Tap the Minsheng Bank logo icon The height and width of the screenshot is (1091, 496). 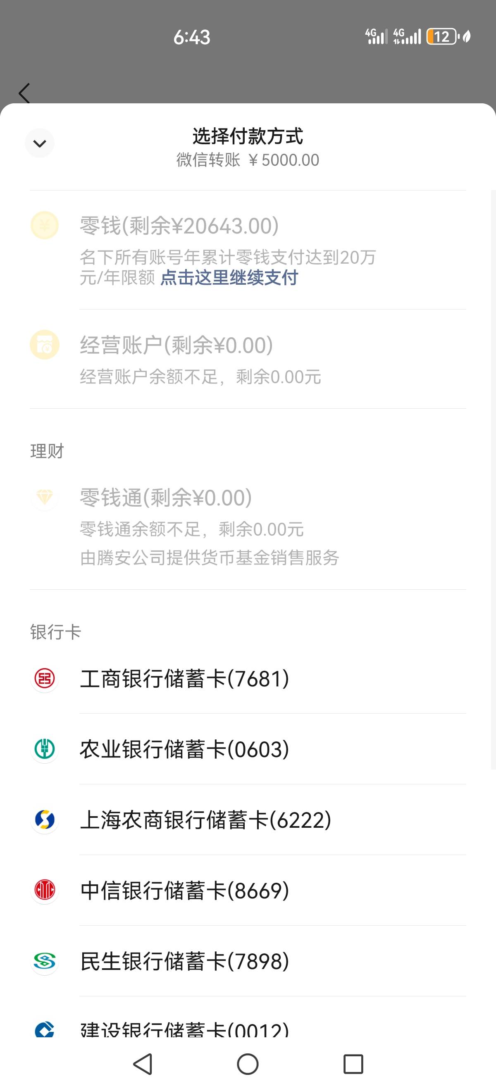(x=45, y=961)
